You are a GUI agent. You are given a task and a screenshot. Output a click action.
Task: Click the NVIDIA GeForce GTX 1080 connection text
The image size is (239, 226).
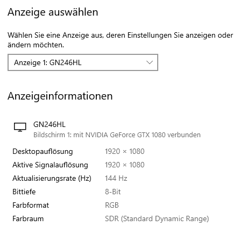[117, 135]
